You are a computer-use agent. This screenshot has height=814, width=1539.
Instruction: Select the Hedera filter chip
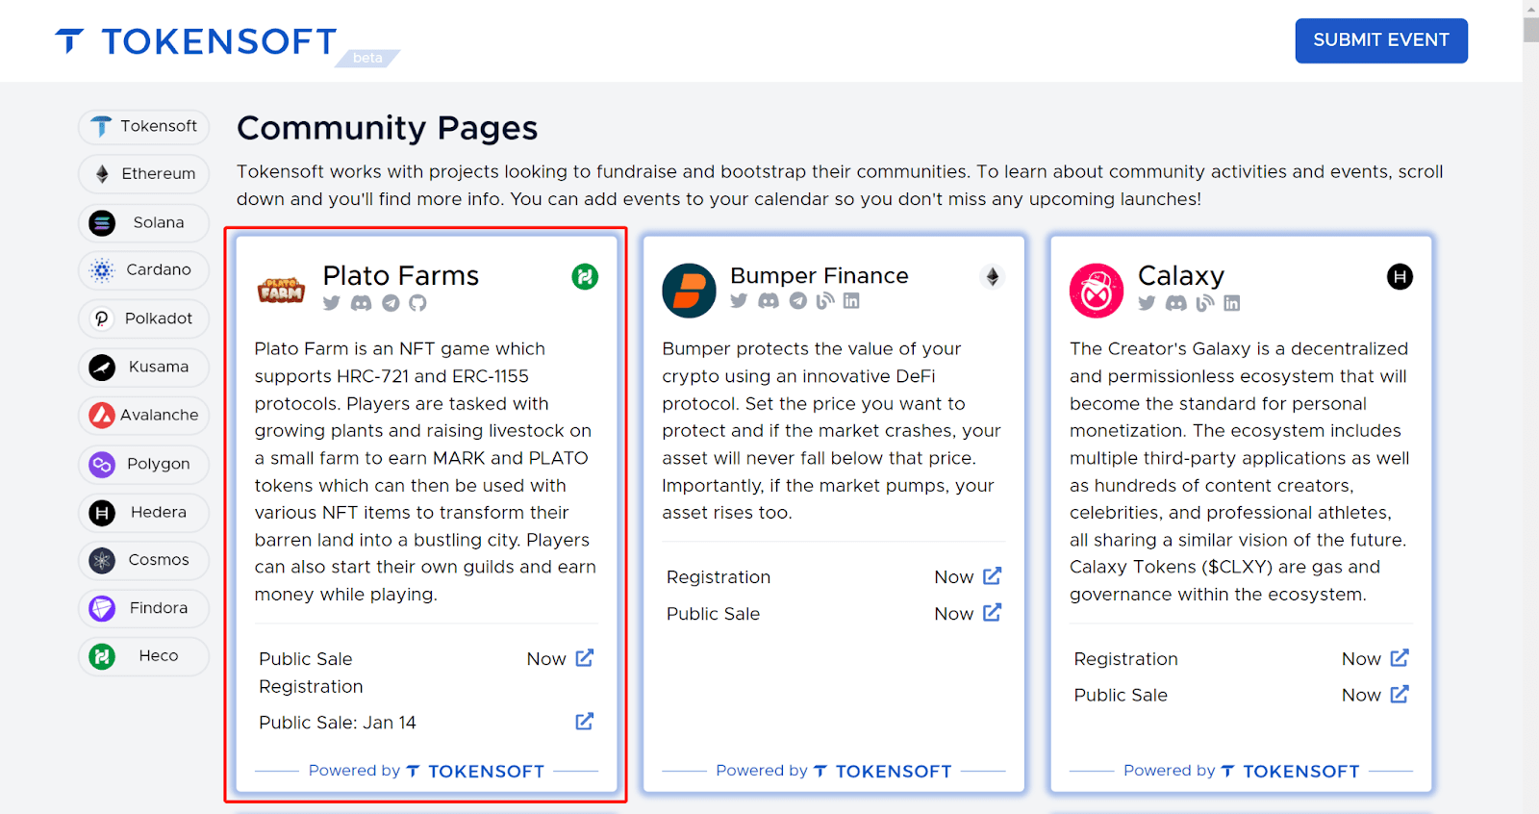click(x=144, y=513)
